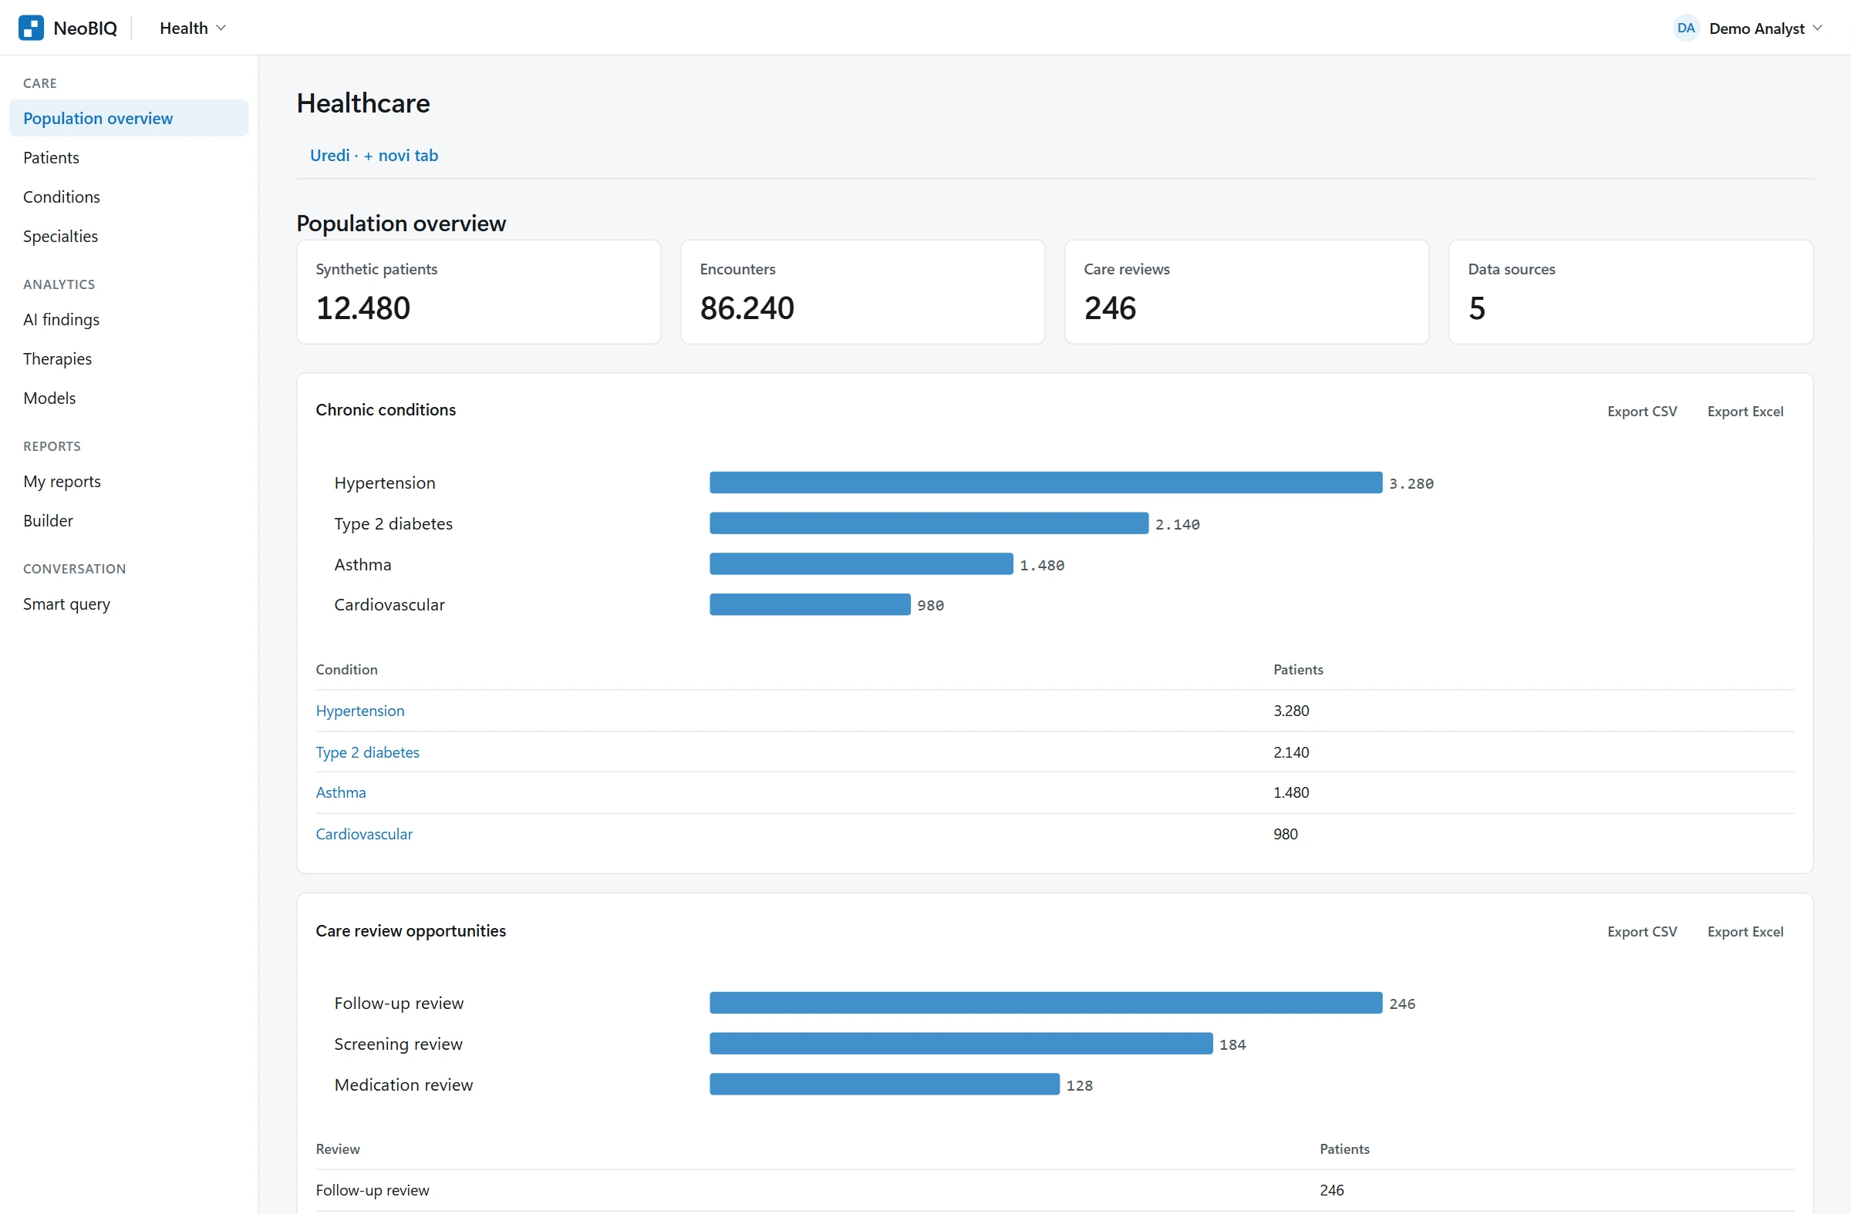The width and height of the screenshot is (1851, 1214).
Task: Click the Follow-up review chart bar
Action: point(1046,1003)
